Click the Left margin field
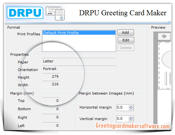This screenshot has width=175, height=135. tap(51, 125)
